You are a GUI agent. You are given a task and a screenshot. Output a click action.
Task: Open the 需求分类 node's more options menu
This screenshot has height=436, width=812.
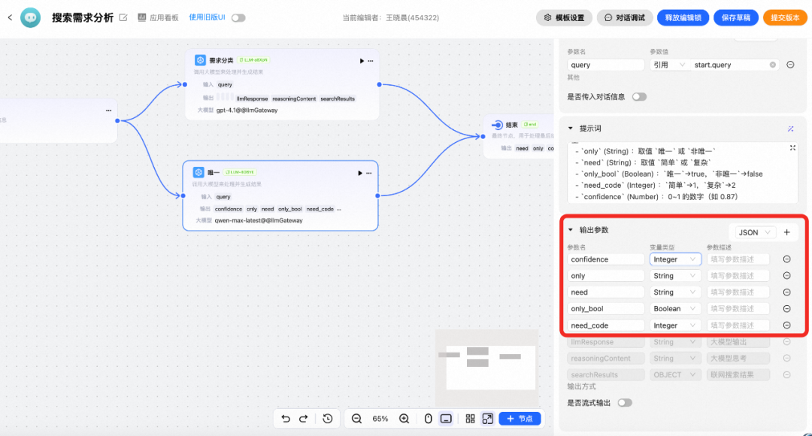click(370, 60)
